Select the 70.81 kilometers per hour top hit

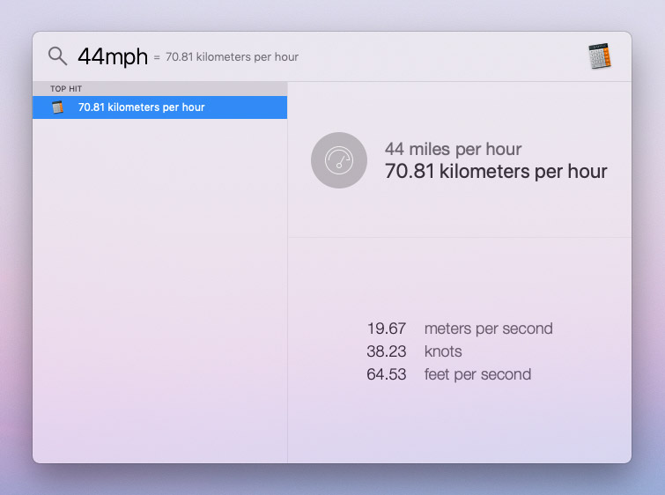point(160,107)
